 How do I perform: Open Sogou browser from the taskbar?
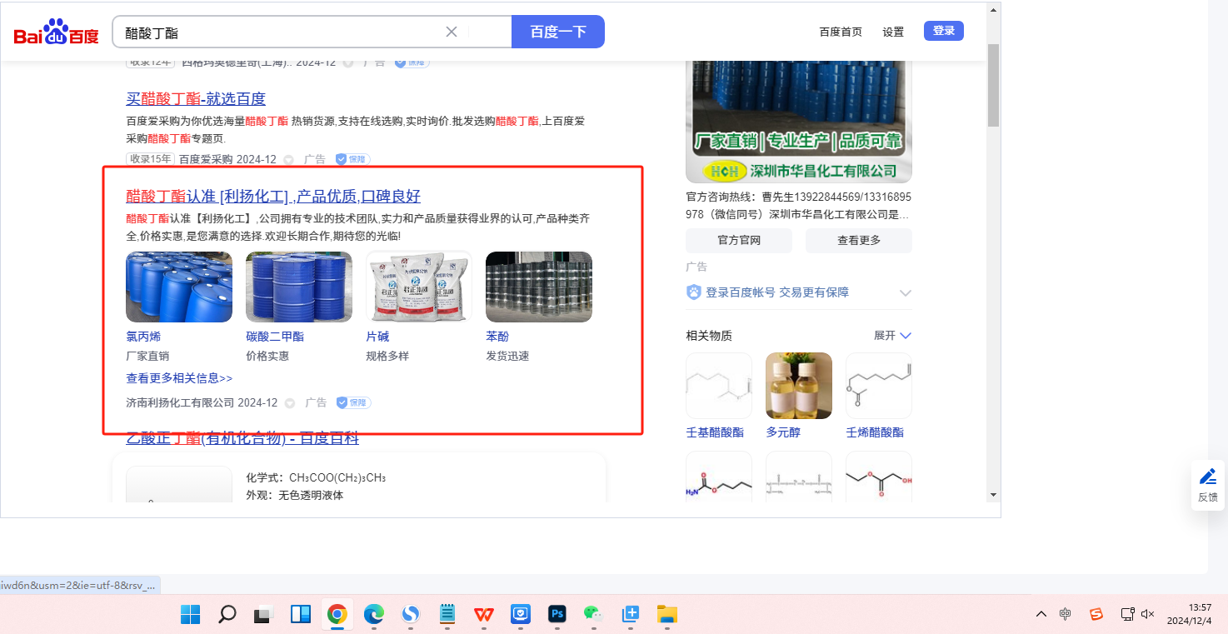point(411,614)
